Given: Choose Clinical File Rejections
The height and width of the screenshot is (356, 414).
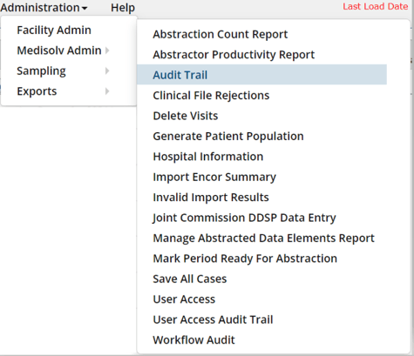Looking at the screenshot, I should 211,96.
